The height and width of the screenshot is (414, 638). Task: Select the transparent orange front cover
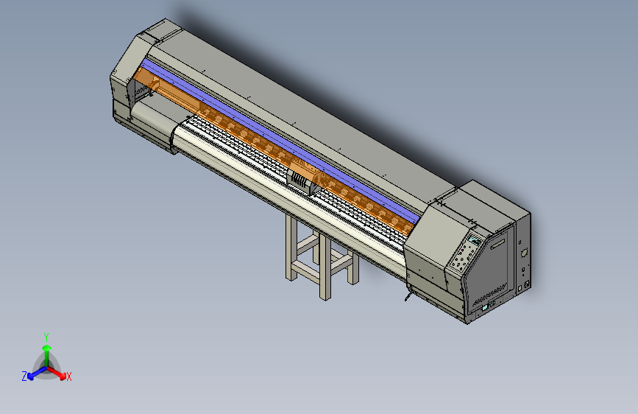[x=272, y=151]
